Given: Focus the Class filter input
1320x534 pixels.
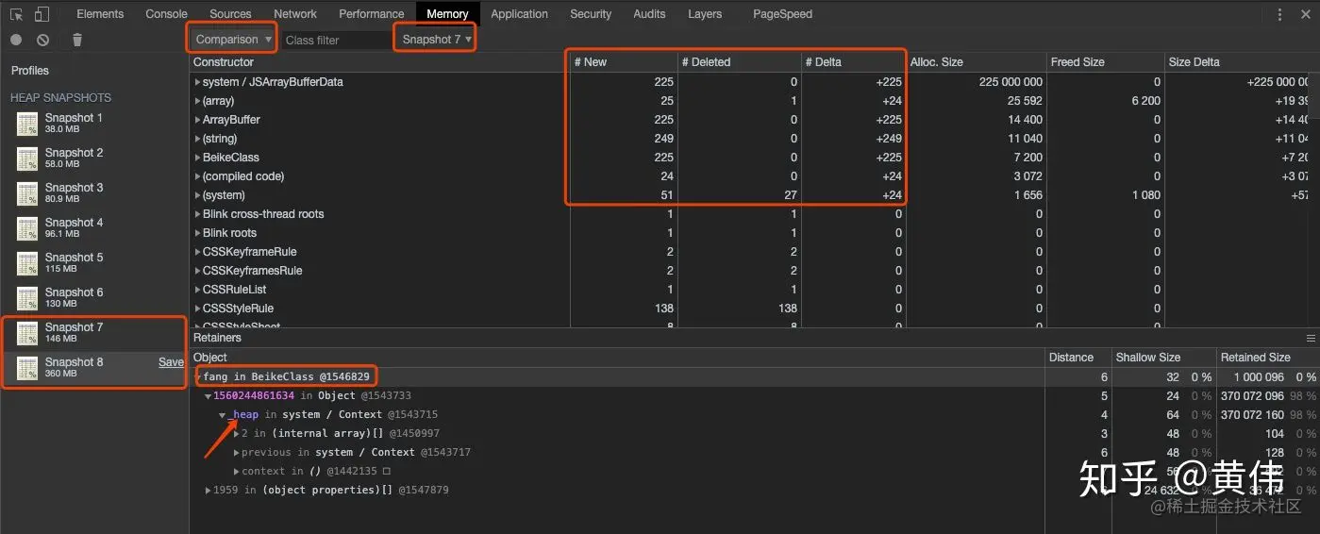Looking at the screenshot, I should pyautogui.click(x=337, y=40).
